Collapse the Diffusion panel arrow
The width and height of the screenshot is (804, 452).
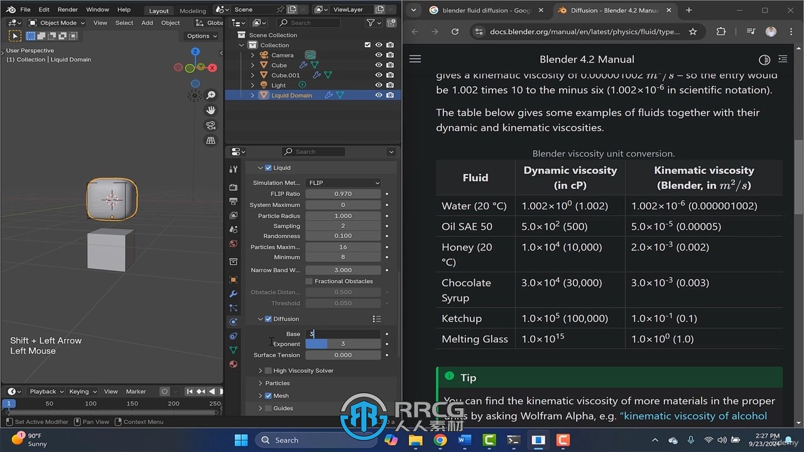tap(260, 319)
